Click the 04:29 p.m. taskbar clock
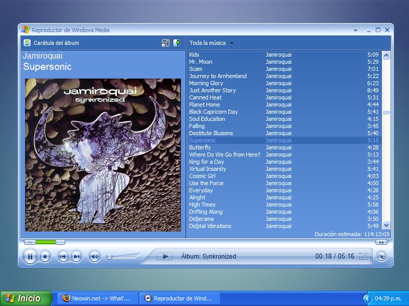This screenshot has height=306, width=409. [388, 298]
